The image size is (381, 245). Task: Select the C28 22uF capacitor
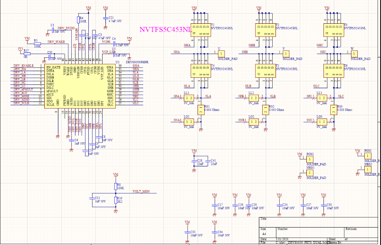(194, 161)
